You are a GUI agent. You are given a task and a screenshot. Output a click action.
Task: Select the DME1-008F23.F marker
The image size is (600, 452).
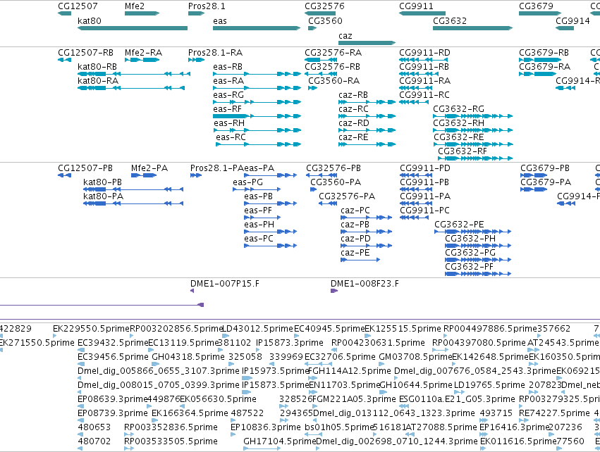(334, 291)
